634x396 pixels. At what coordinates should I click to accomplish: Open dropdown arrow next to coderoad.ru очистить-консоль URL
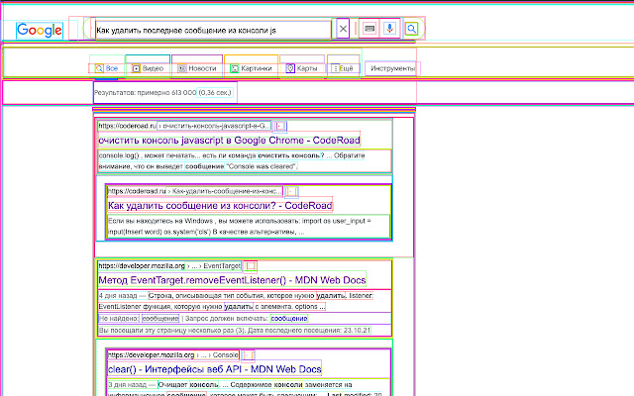coord(279,126)
